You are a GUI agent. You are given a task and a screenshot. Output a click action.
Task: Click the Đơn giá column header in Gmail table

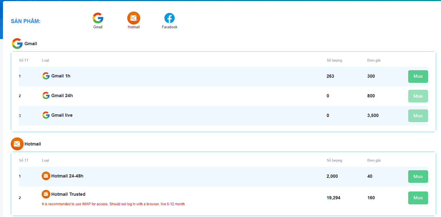[374, 60]
